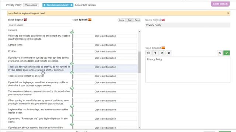
Task: Select source sentence 'This cookie contains no personal data'
Action: (x=39, y=93)
